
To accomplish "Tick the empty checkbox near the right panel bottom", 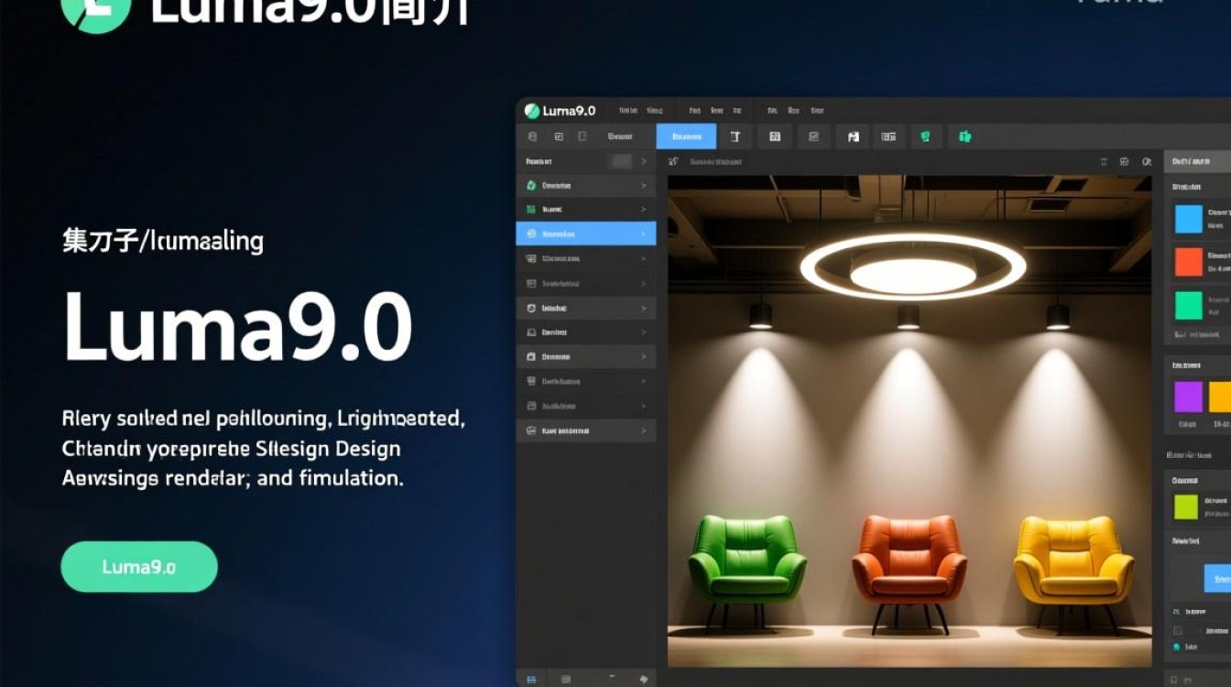I will point(1177,630).
